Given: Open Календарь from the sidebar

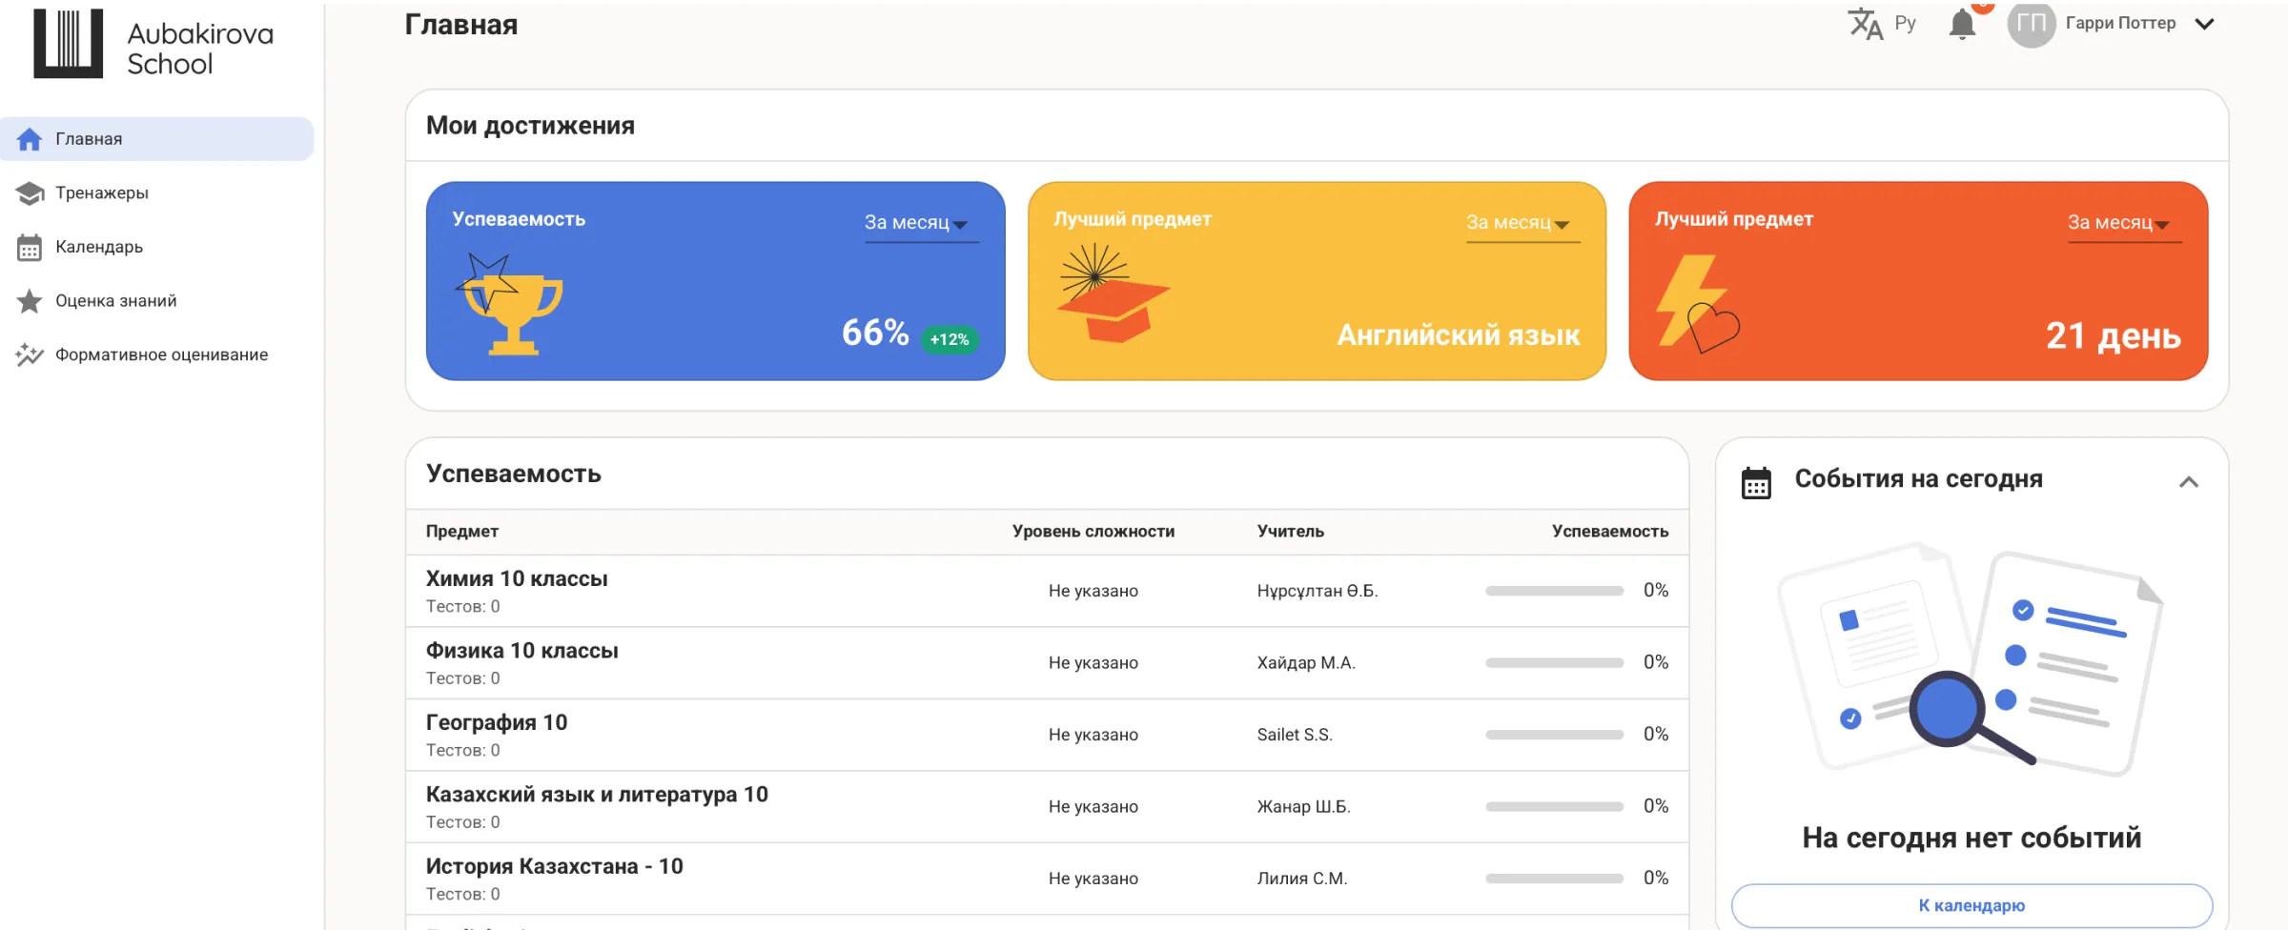Looking at the screenshot, I should point(99,248).
